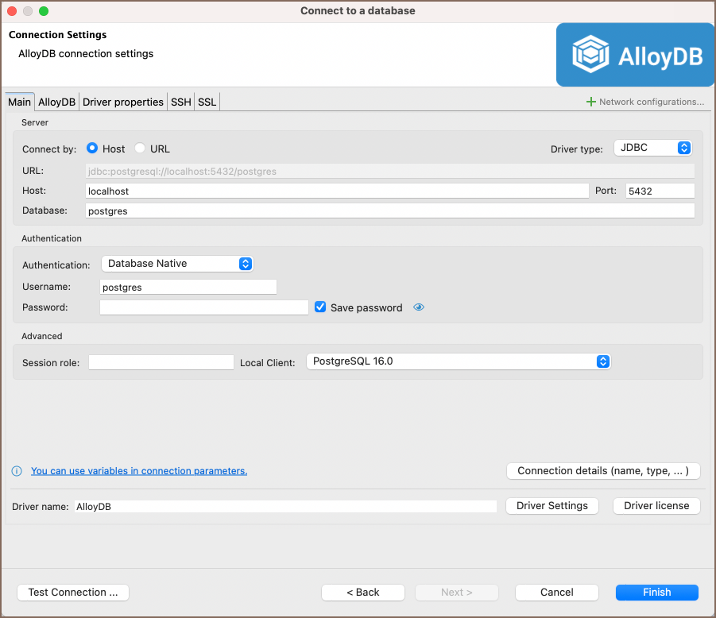Click the Driver Settings button
Screen dimensions: 716x618
point(552,506)
